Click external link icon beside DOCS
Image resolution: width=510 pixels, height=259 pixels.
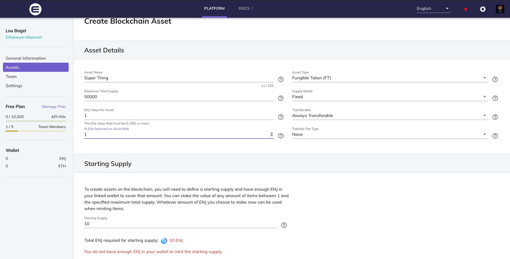[252, 8]
